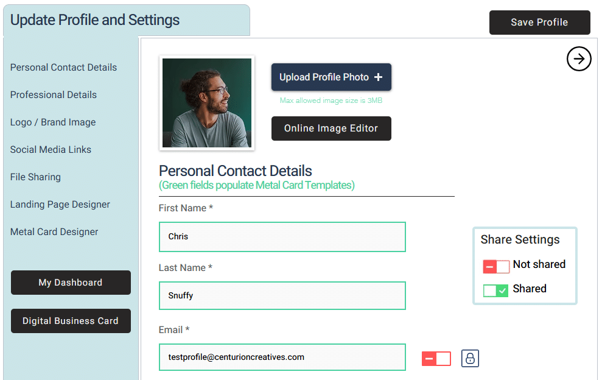Focus the First Name input field

coord(282,237)
